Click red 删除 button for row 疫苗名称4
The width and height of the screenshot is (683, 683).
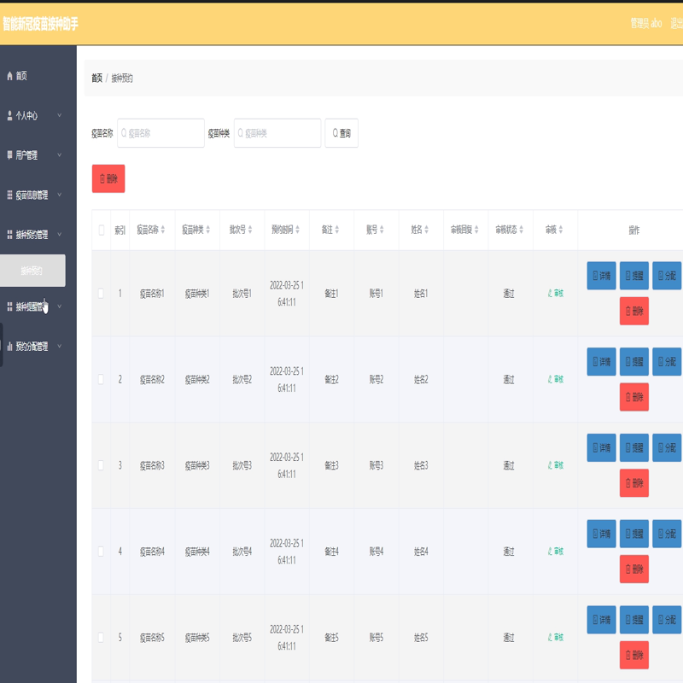click(634, 569)
